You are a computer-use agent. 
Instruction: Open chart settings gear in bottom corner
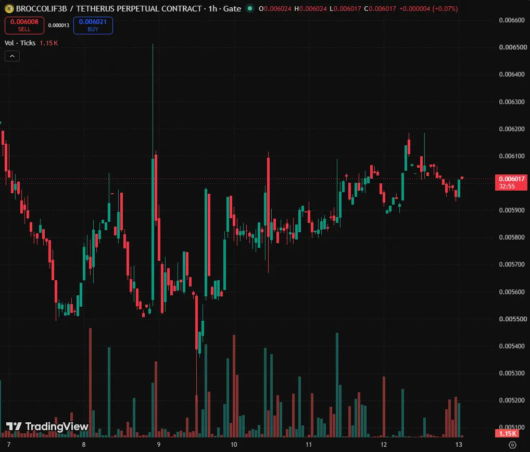(512, 445)
